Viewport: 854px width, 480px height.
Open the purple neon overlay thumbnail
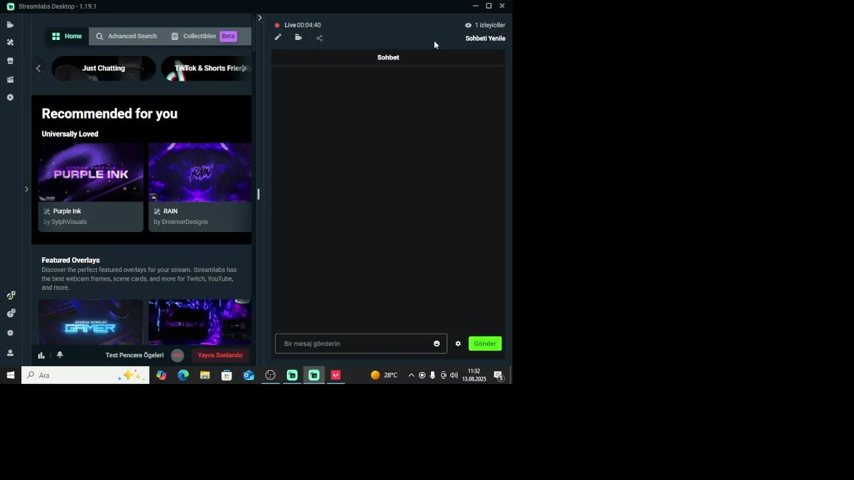(200, 322)
